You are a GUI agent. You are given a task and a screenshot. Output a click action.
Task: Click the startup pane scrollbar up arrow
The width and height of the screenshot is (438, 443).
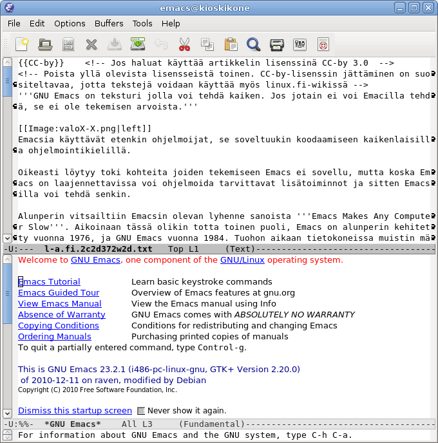[7, 259]
